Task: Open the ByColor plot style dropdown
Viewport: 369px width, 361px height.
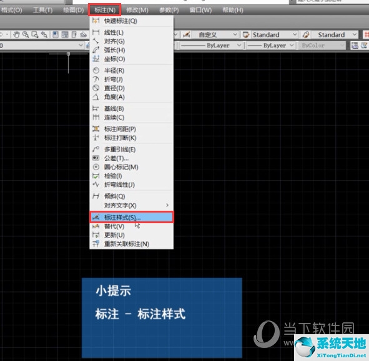Action: click(x=322, y=46)
